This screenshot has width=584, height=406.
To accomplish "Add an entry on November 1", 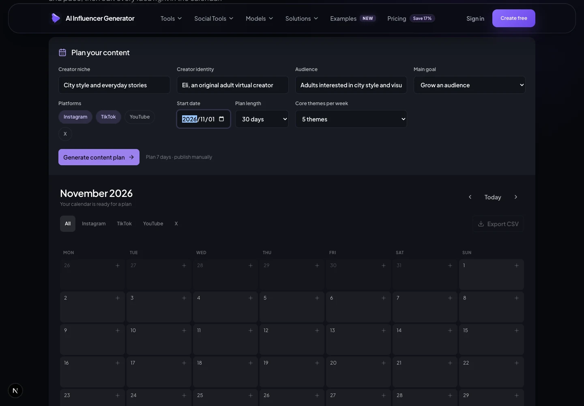I will (x=517, y=266).
